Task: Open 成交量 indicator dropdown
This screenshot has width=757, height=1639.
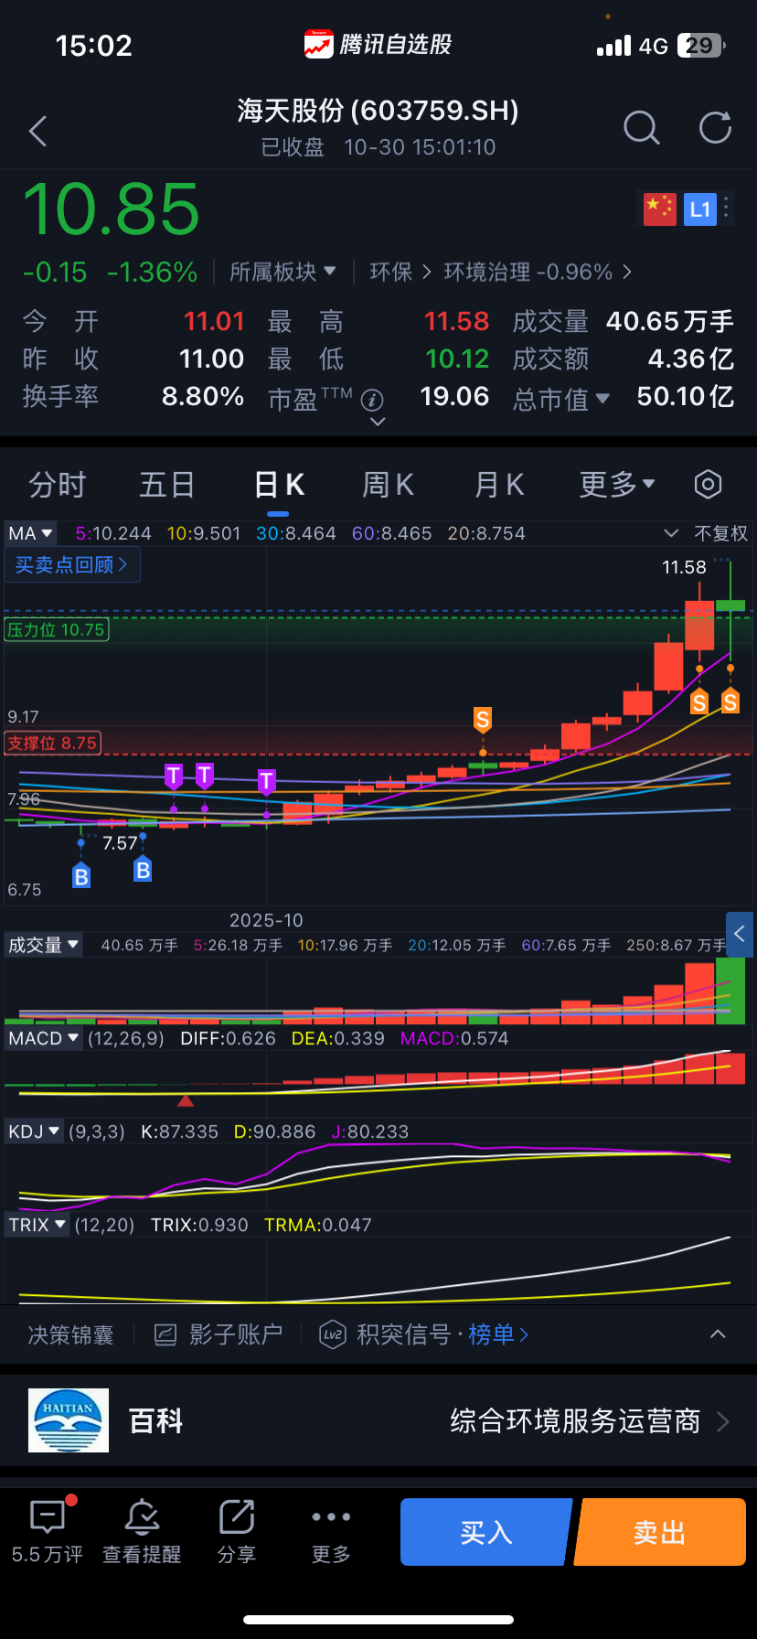Action: click(x=43, y=945)
